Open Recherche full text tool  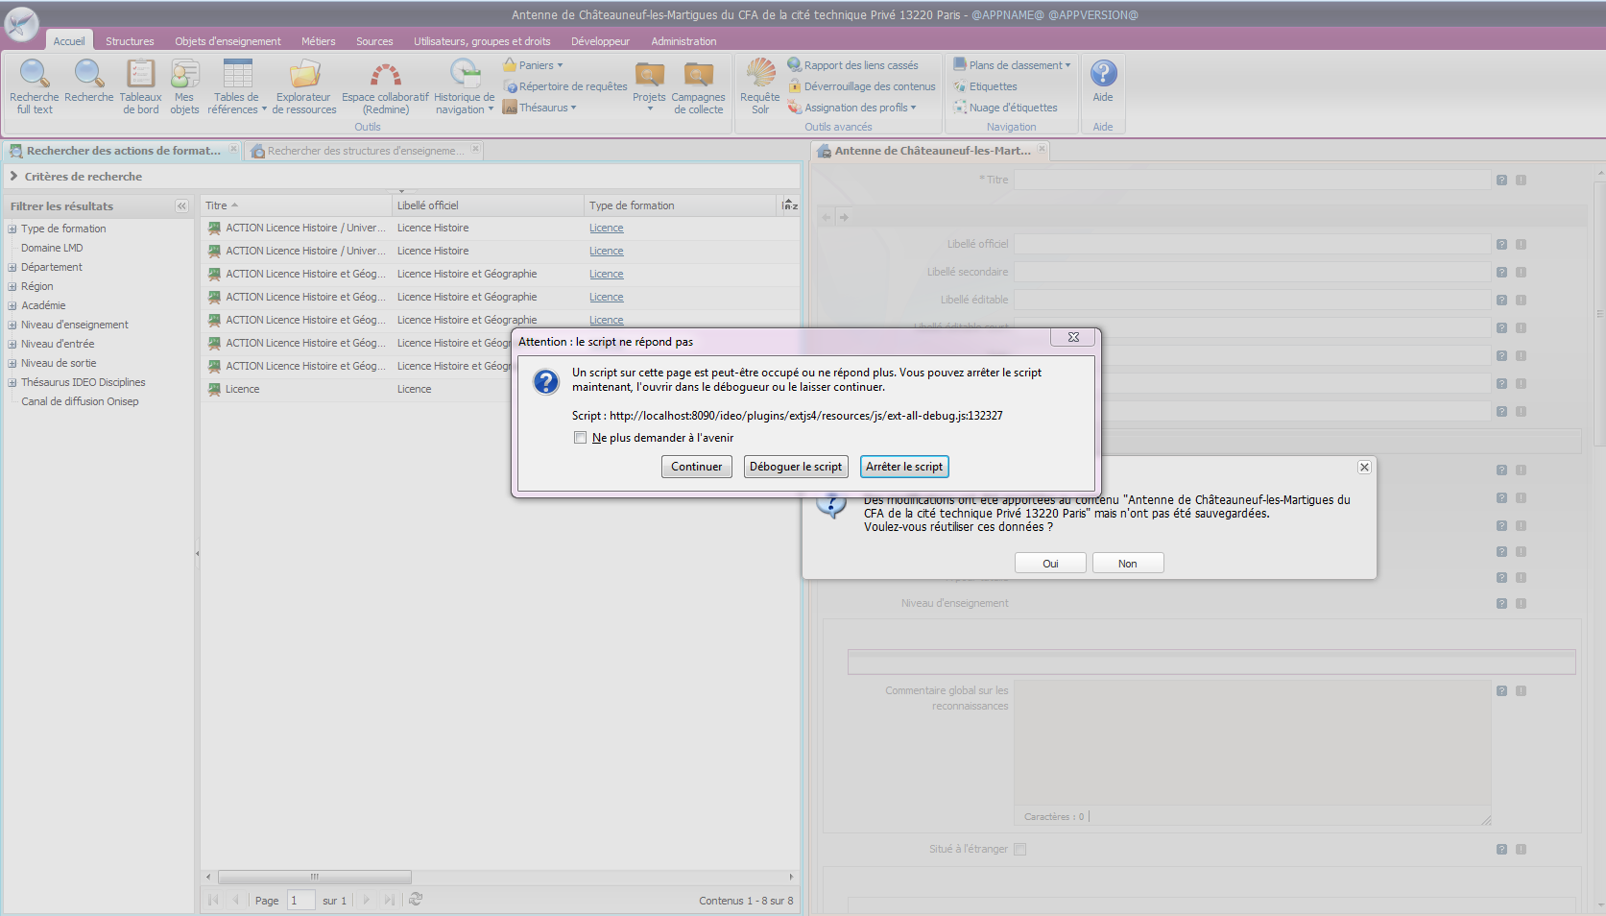click(35, 85)
